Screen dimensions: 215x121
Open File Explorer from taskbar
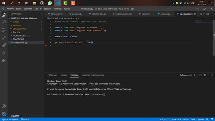(x=34, y=3)
